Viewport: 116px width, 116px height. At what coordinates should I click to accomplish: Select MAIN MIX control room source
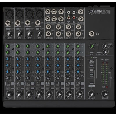coord(92,66)
